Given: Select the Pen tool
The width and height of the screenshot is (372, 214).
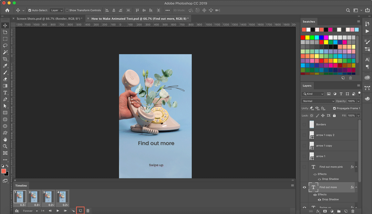Looking at the screenshot, I should pyautogui.click(x=5, y=99).
